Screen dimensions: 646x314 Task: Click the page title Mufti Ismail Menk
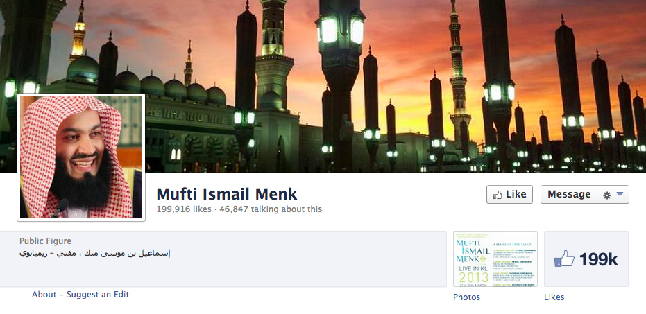tap(227, 194)
